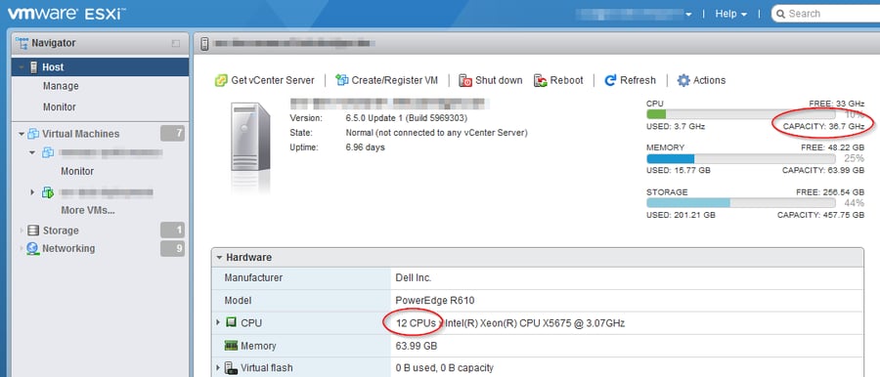Click the Reboot button

pyautogui.click(x=559, y=80)
